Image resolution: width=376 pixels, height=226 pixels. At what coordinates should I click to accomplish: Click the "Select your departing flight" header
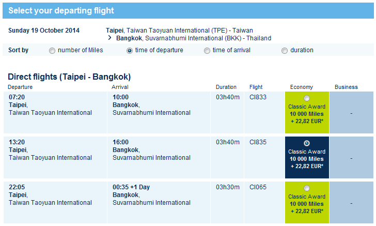[61, 10]
